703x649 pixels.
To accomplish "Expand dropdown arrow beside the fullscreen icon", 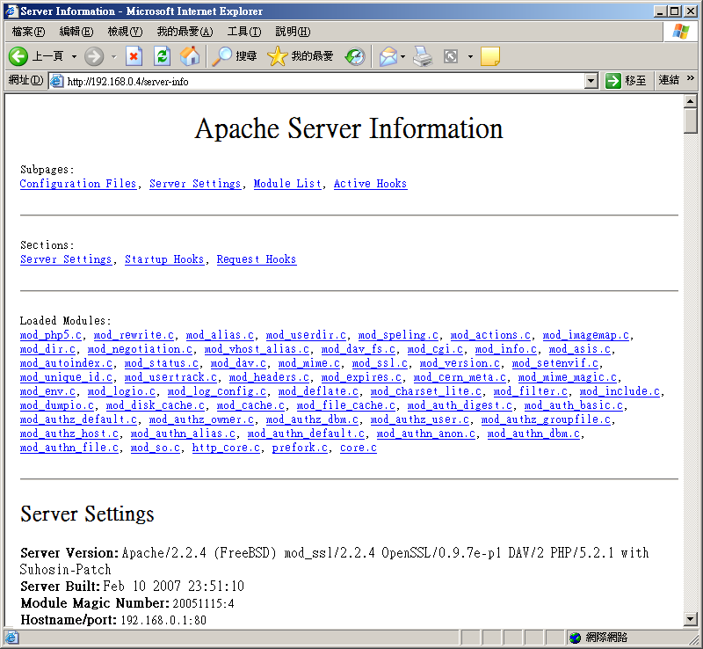I will tap(470, 56).
